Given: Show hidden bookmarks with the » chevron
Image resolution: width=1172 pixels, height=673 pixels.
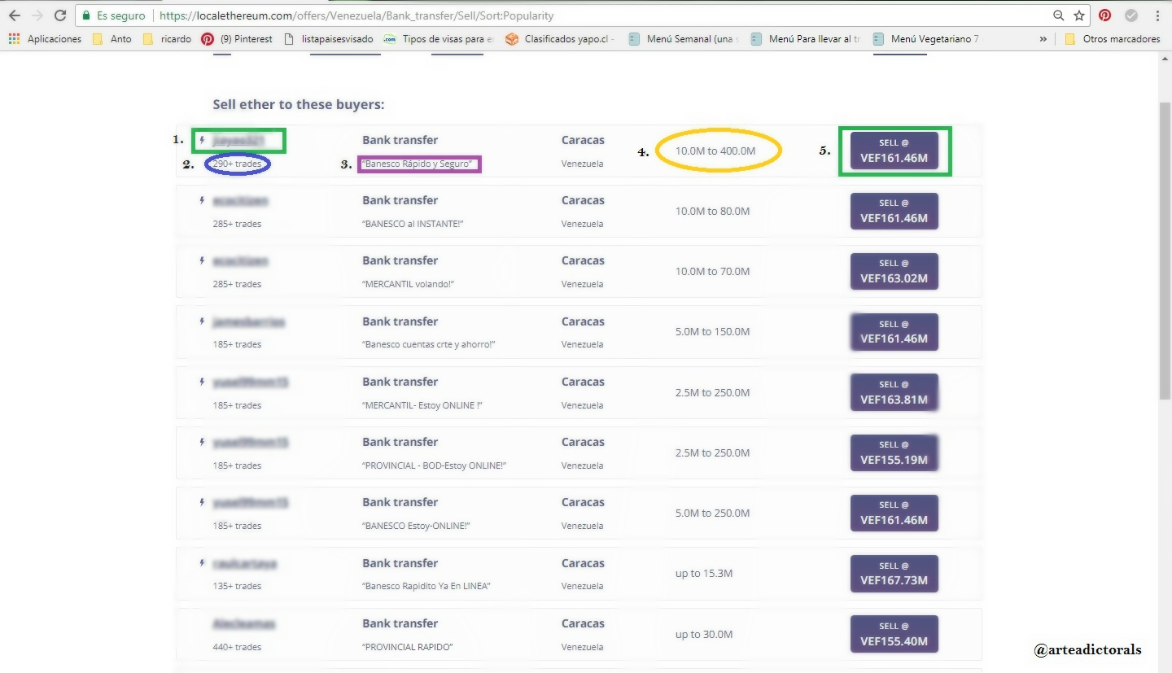Looking at the screenshot, I should pos(1043,38).
